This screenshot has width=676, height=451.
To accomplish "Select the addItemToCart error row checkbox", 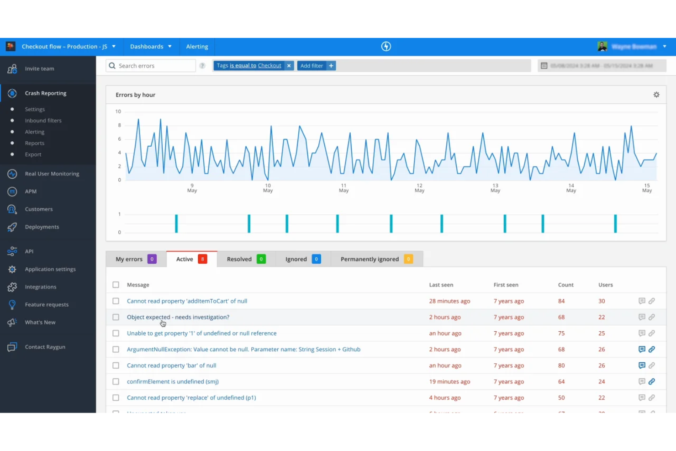I will coord(116,301).
